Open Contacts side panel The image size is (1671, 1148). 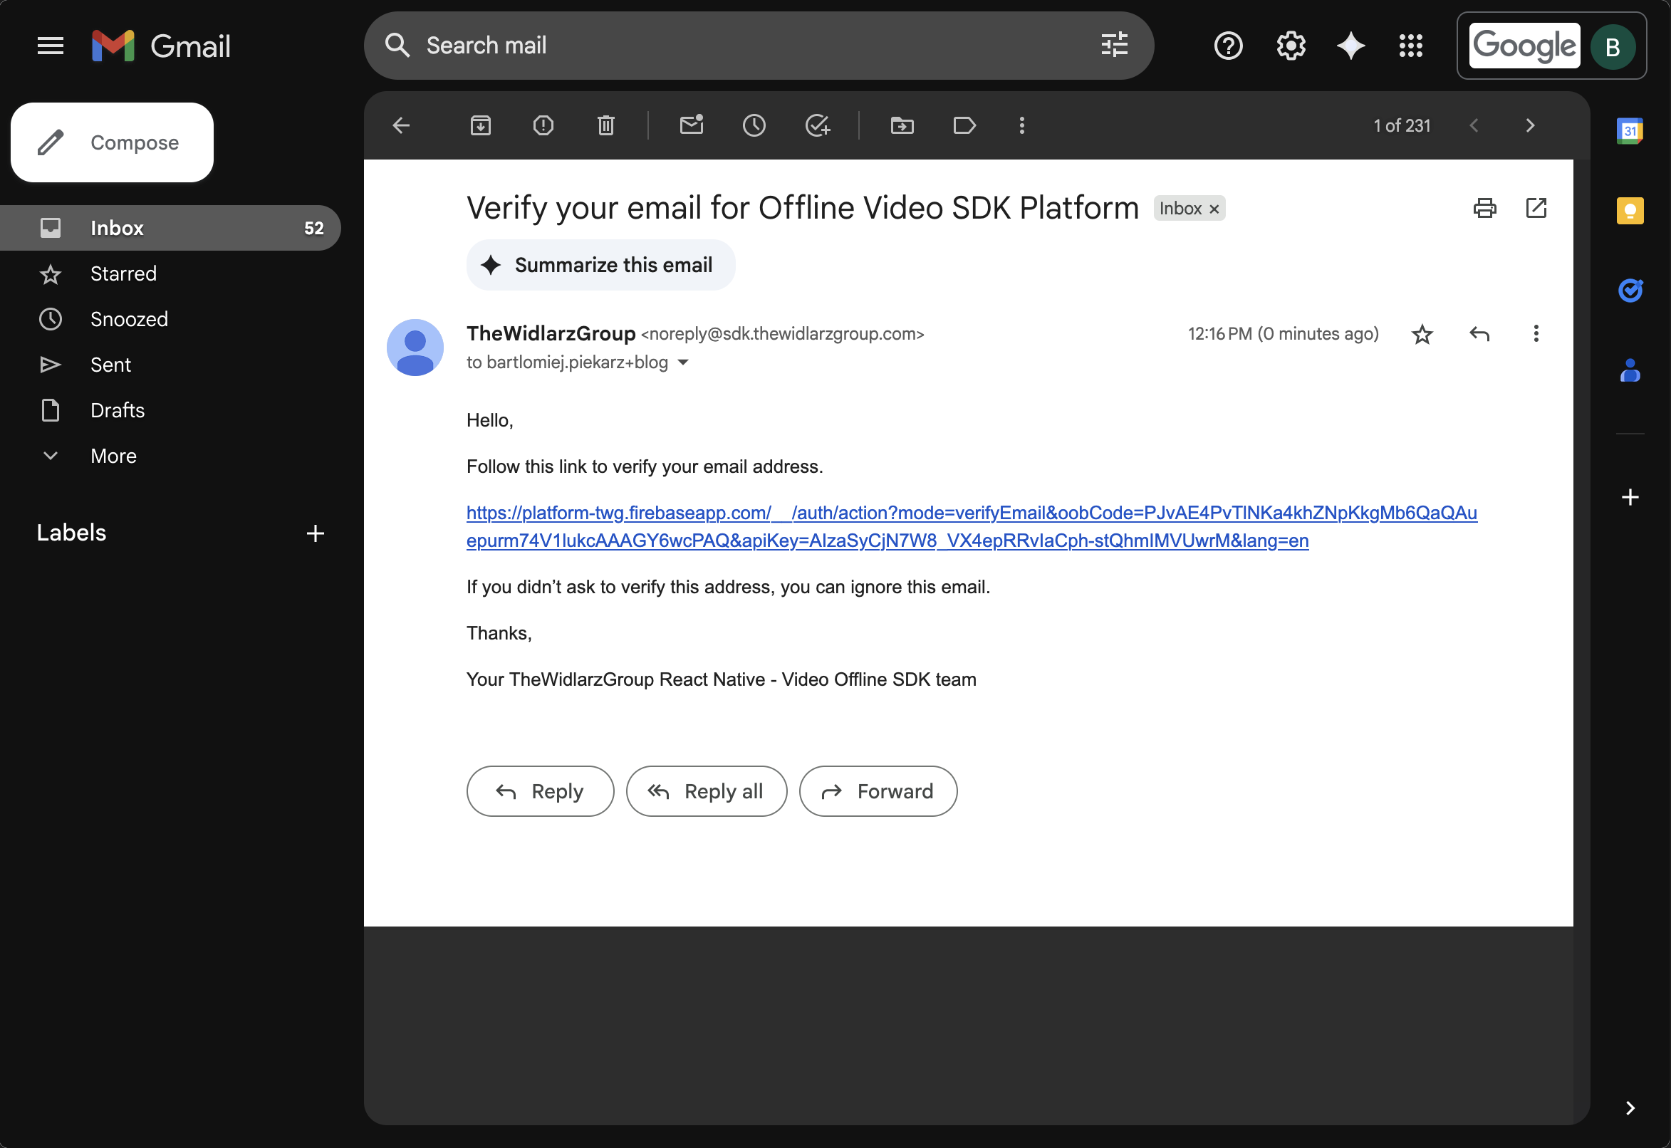pos(1629,370)
